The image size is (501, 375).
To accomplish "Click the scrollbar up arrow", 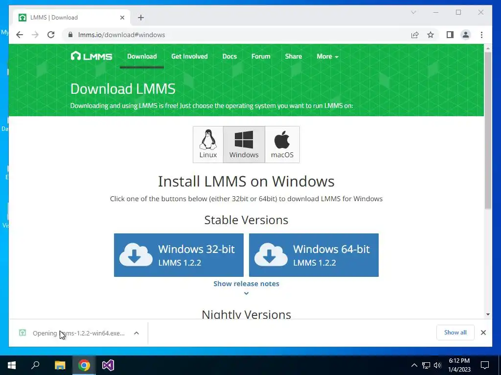I will (488, 48).
